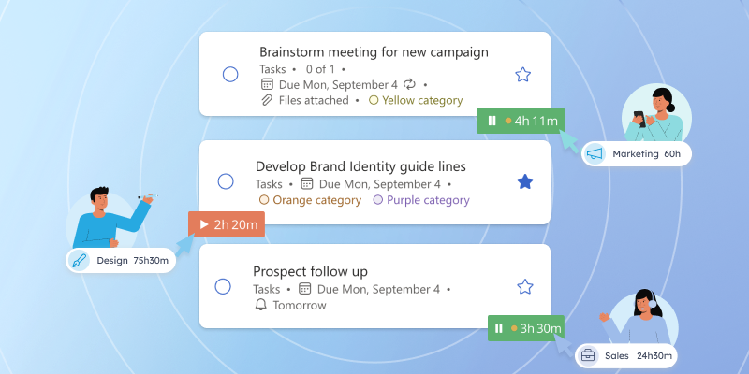Screen dimensions: 749x374
Task: Mark Brainstorm meeting task as complete
Action: 230,75
